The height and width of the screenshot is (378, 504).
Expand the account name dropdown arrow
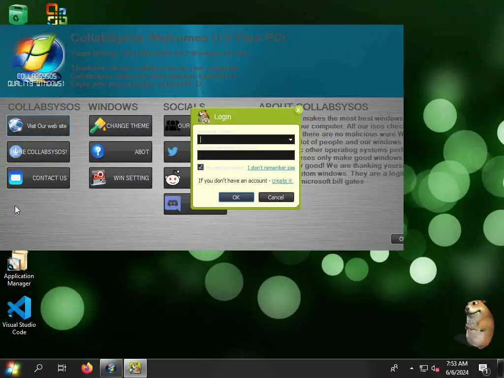[290, 139]
